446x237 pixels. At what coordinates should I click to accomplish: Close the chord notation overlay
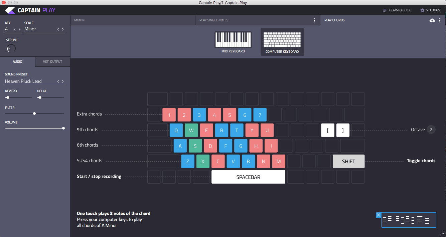tap(379, 215)
